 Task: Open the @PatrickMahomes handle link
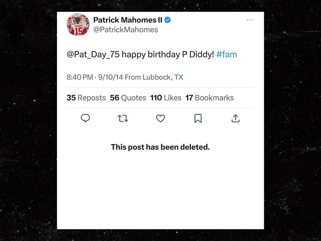125,30
